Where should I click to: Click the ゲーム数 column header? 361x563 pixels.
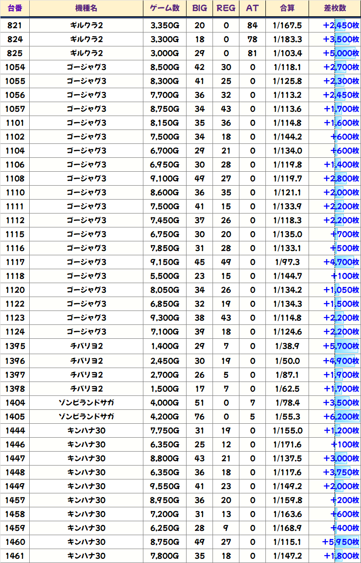coord(165,8)
